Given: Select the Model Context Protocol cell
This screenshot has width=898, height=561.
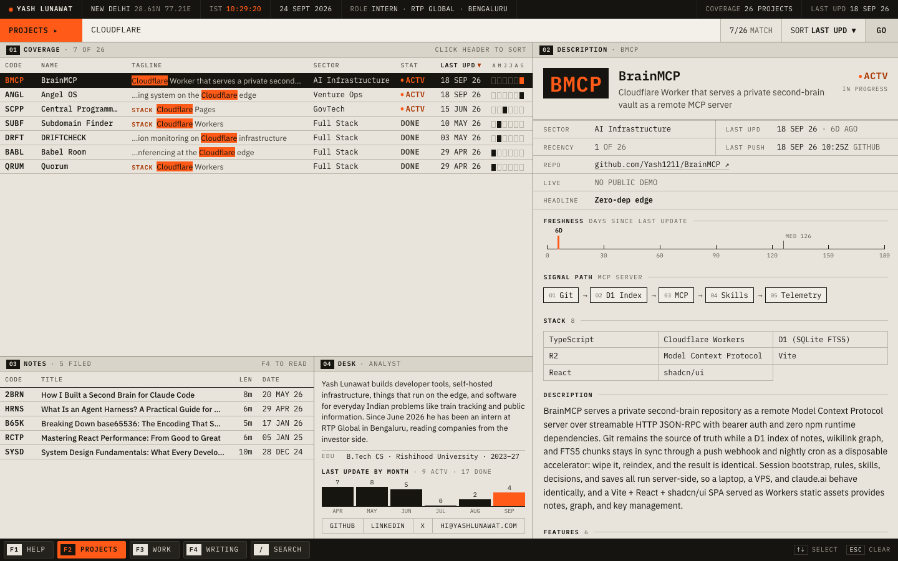Looking at the screenshot, I should tap(715, 356).
